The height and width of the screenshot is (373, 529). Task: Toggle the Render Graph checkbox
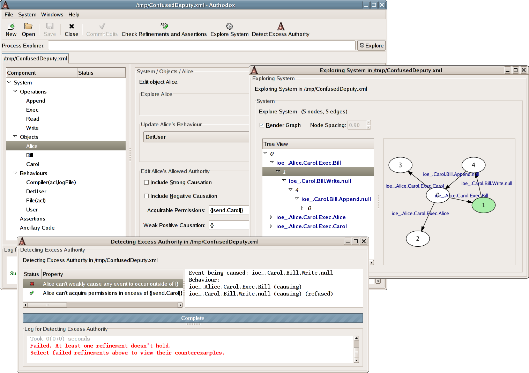point(262,125)
